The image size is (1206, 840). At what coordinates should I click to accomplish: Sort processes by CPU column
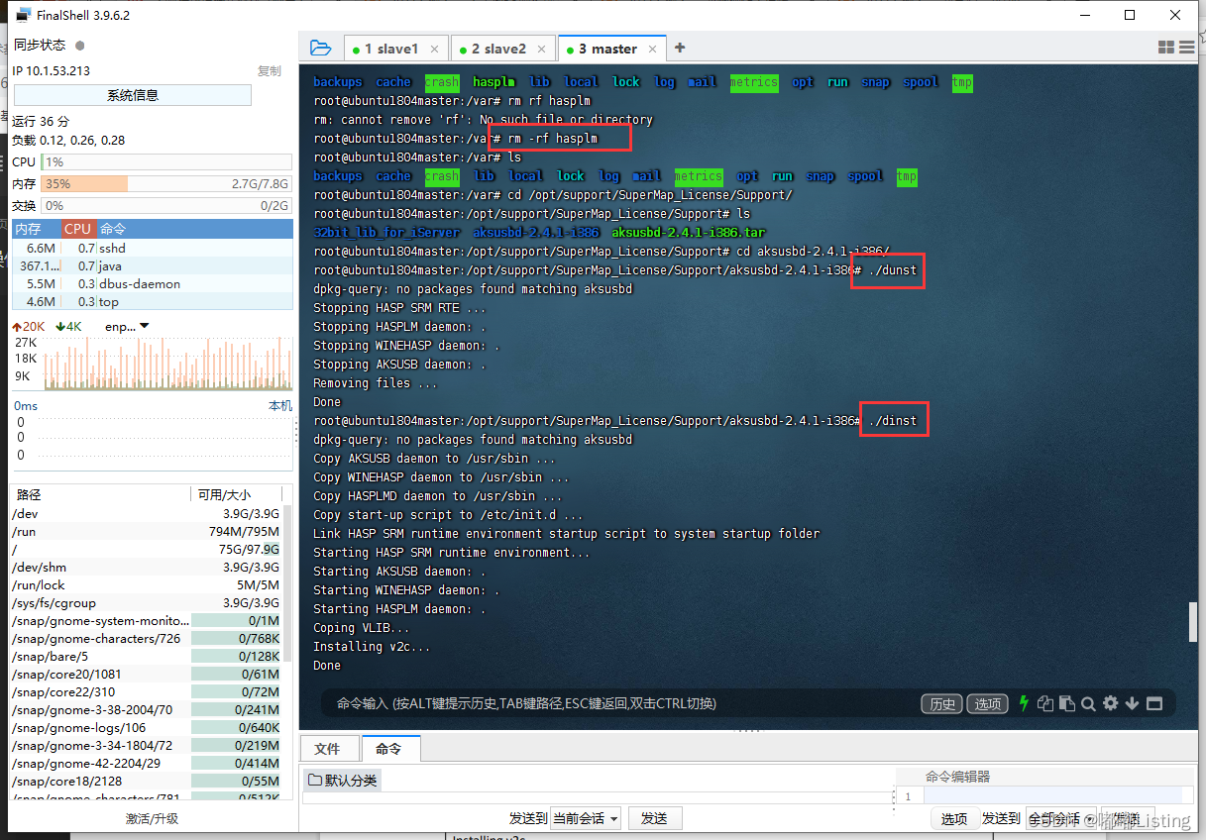(x=77, y=229)
